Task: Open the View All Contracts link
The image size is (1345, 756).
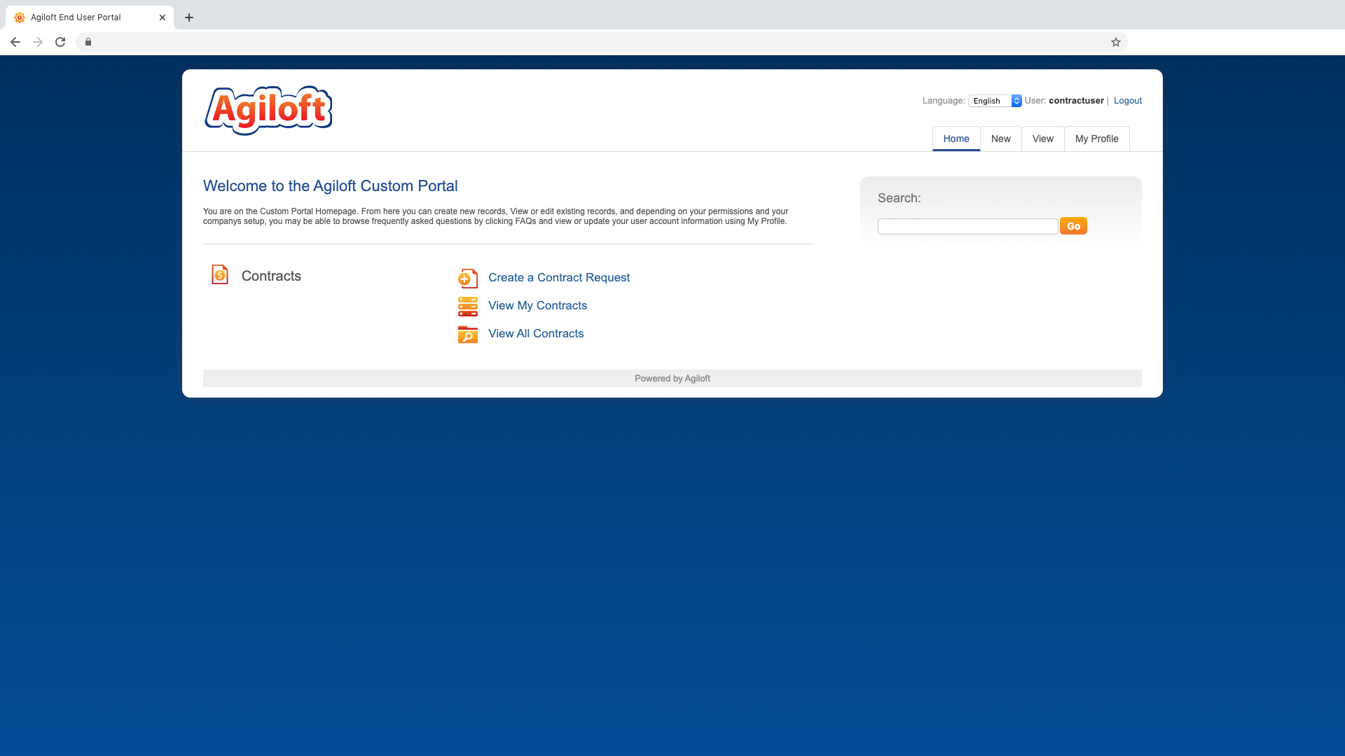Action: pos(535,333)
